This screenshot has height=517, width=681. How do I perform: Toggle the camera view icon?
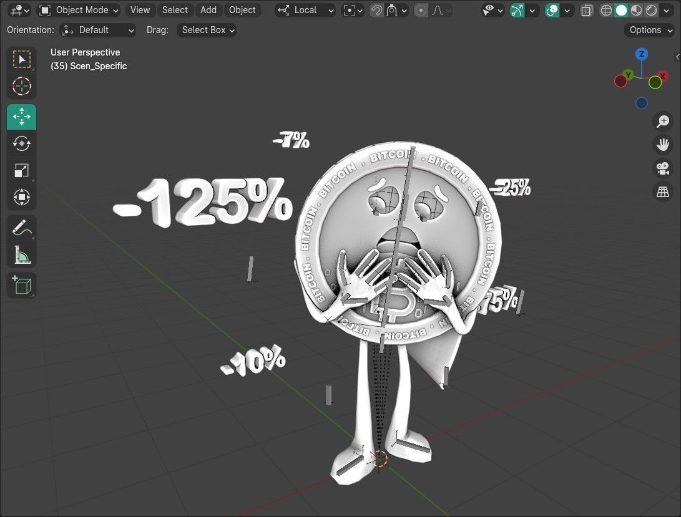coord(663,168)
